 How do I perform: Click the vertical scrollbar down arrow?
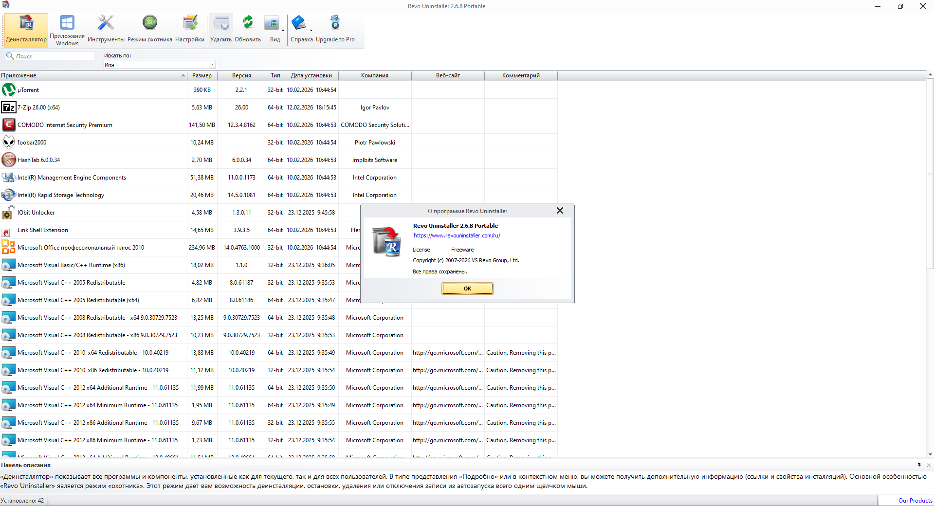coord(930,454)
